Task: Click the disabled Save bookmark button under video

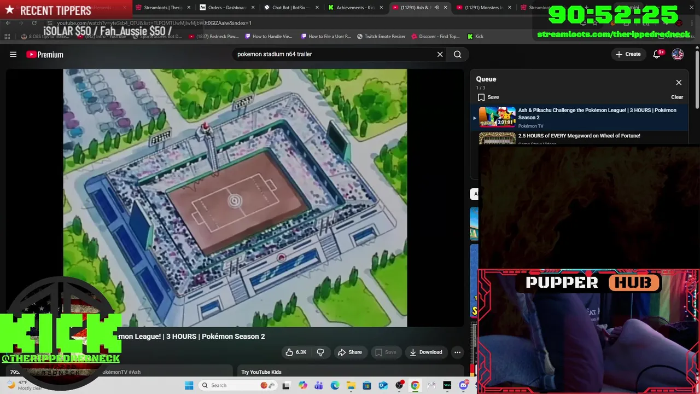Action: (386, 352)
